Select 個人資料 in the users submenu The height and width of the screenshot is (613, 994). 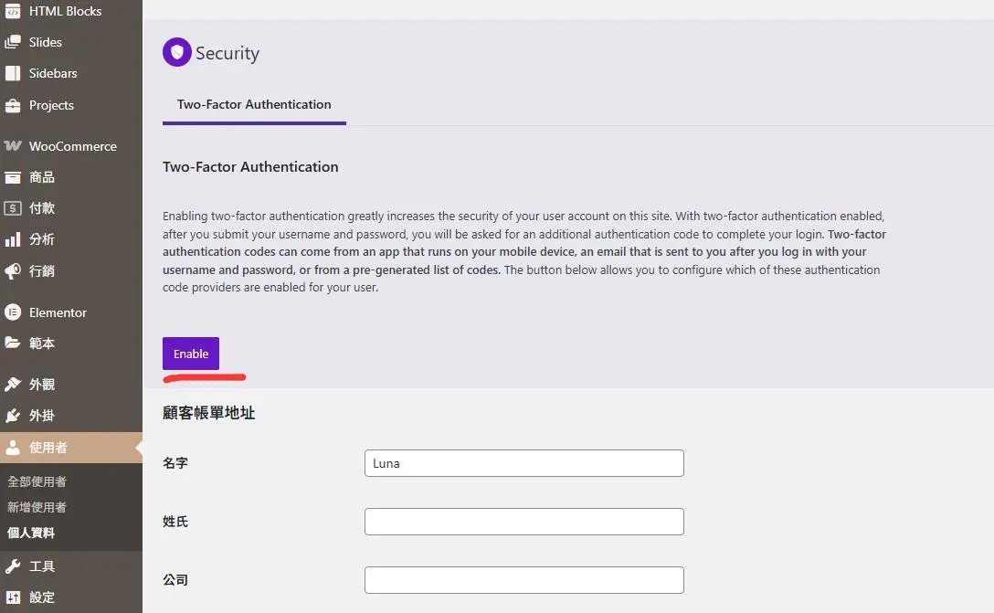(31, 533)
